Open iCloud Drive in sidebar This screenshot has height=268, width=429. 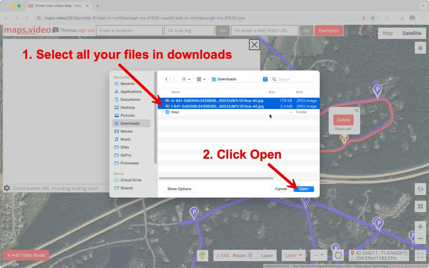click(131, 180)
